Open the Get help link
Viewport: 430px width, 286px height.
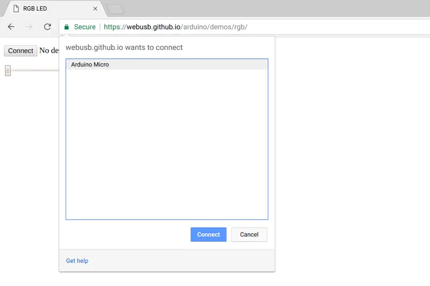coord(77,261)
